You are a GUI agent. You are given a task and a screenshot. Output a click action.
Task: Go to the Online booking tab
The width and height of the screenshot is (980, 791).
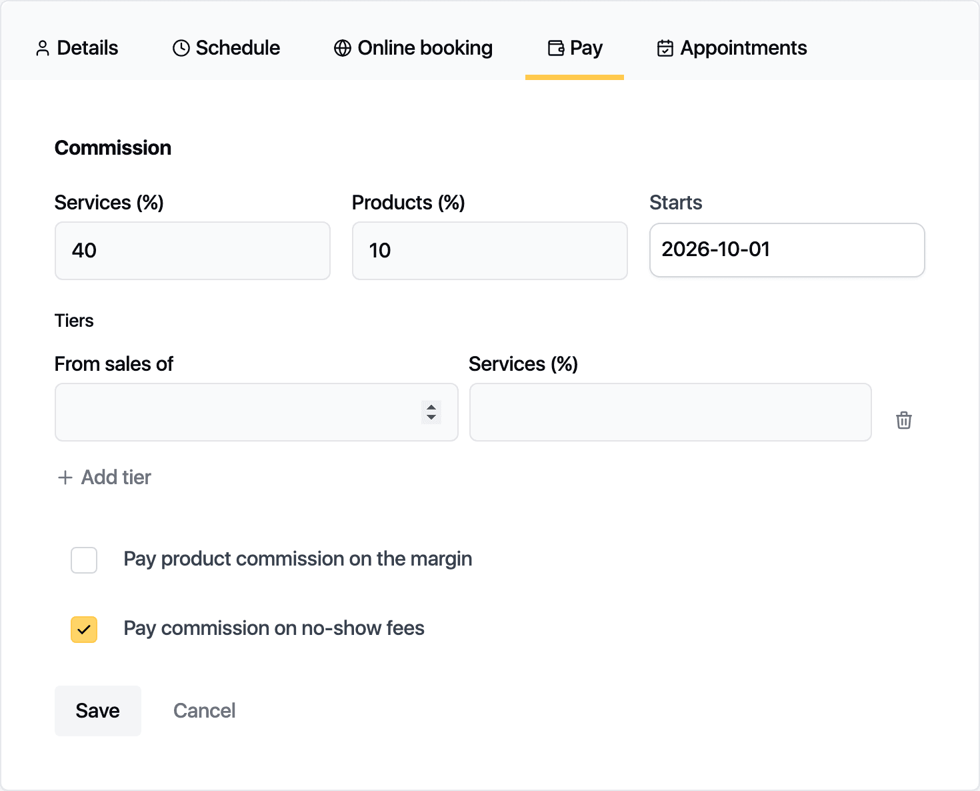(413, 48)
